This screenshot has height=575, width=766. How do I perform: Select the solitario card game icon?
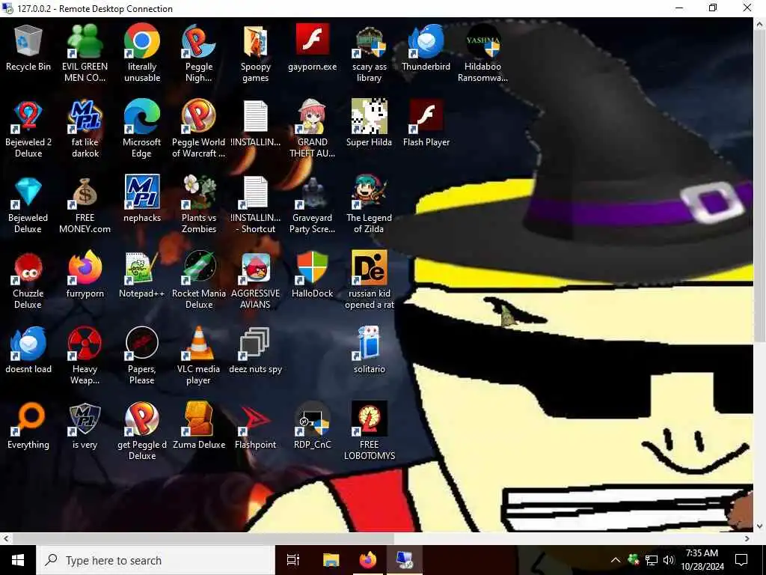[369, 350]
